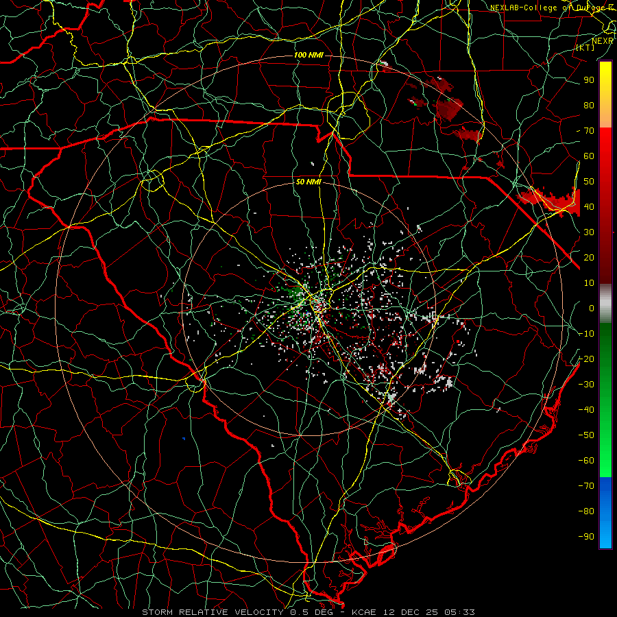Click the -60 value on the velocity scale
617x617 pixels.
pyautogui.click(x=586, y=461)
